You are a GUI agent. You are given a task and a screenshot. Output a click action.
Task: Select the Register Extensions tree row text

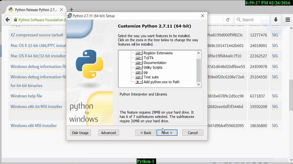click(x=158, y=53)
